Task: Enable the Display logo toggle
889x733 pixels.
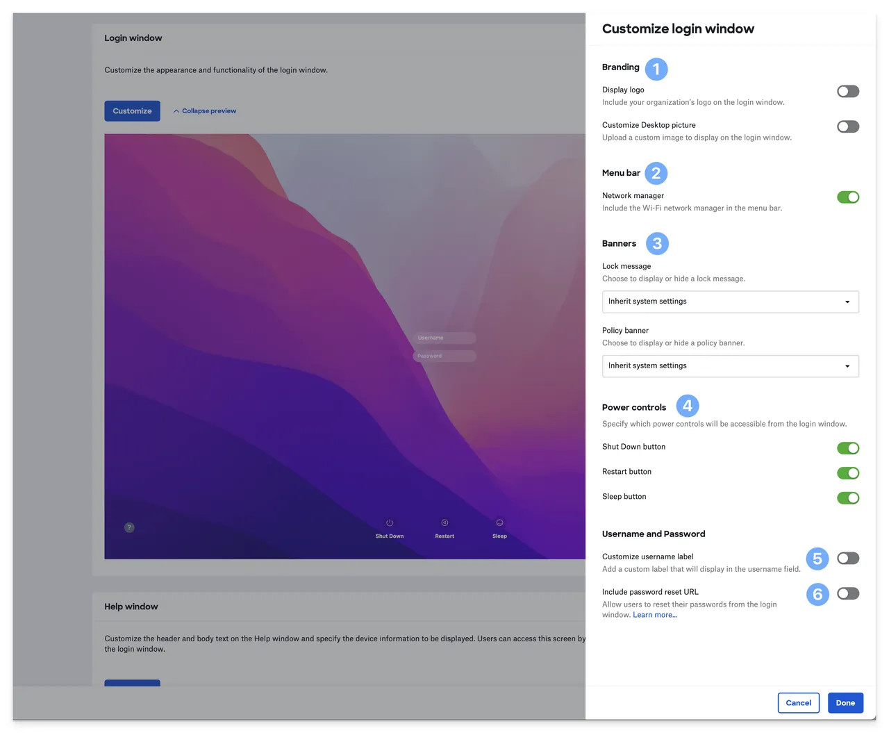Action: [848, 91]
